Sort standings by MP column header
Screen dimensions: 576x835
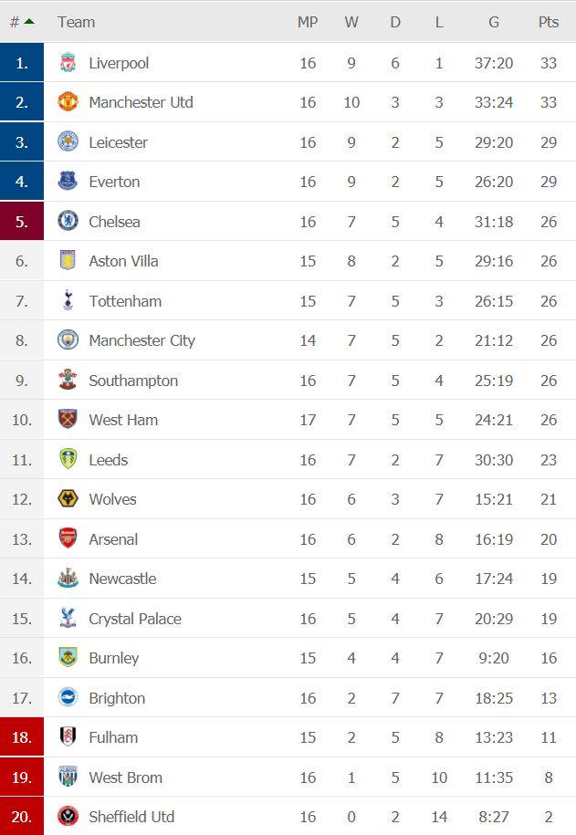click(x=308, y=22)
